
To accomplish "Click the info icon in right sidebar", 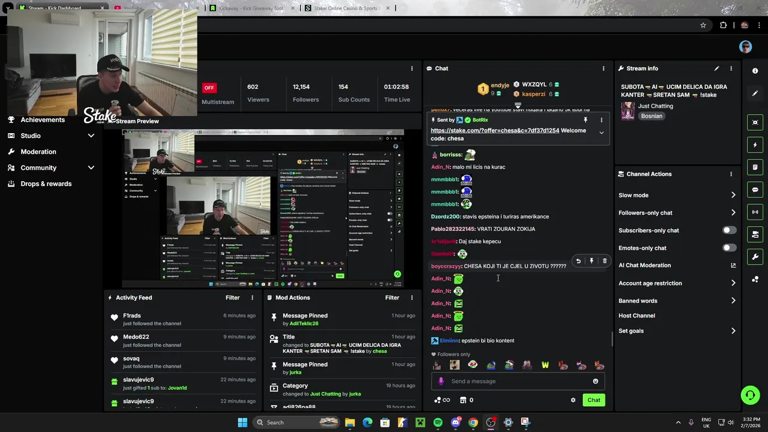I will 755,71.
